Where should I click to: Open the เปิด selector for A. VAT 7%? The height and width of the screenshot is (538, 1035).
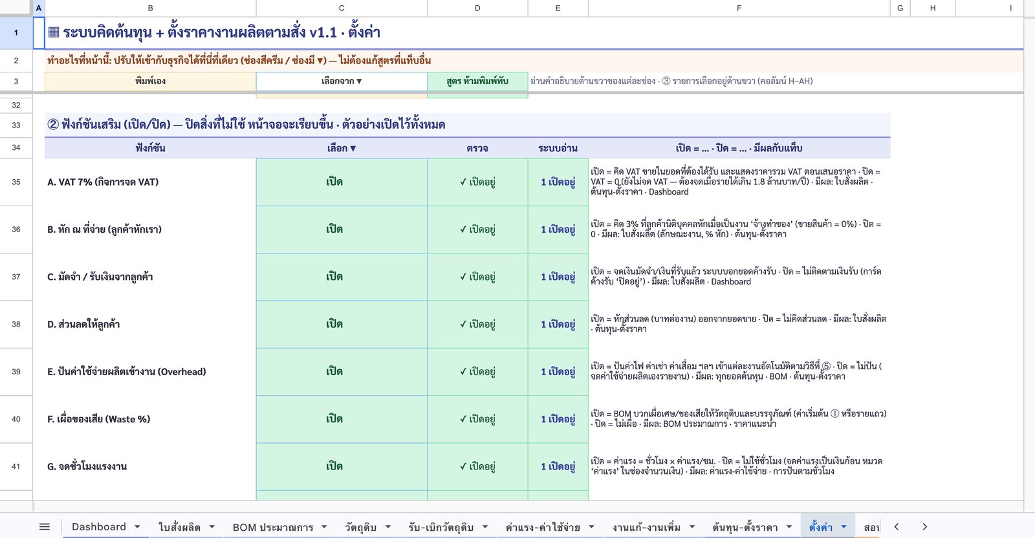tap(342, 182)
